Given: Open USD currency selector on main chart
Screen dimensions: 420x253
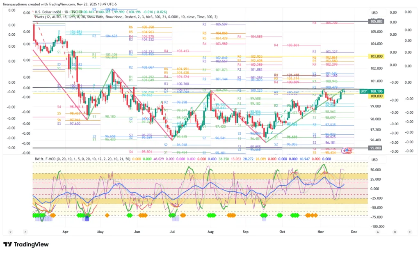Looking at the screenshot, I should click(374, 13).
